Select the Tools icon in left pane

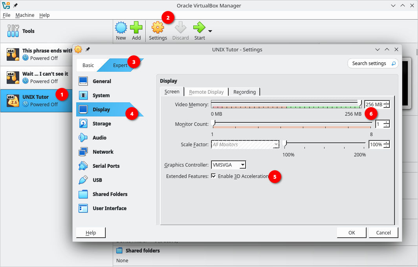point(13,31)
